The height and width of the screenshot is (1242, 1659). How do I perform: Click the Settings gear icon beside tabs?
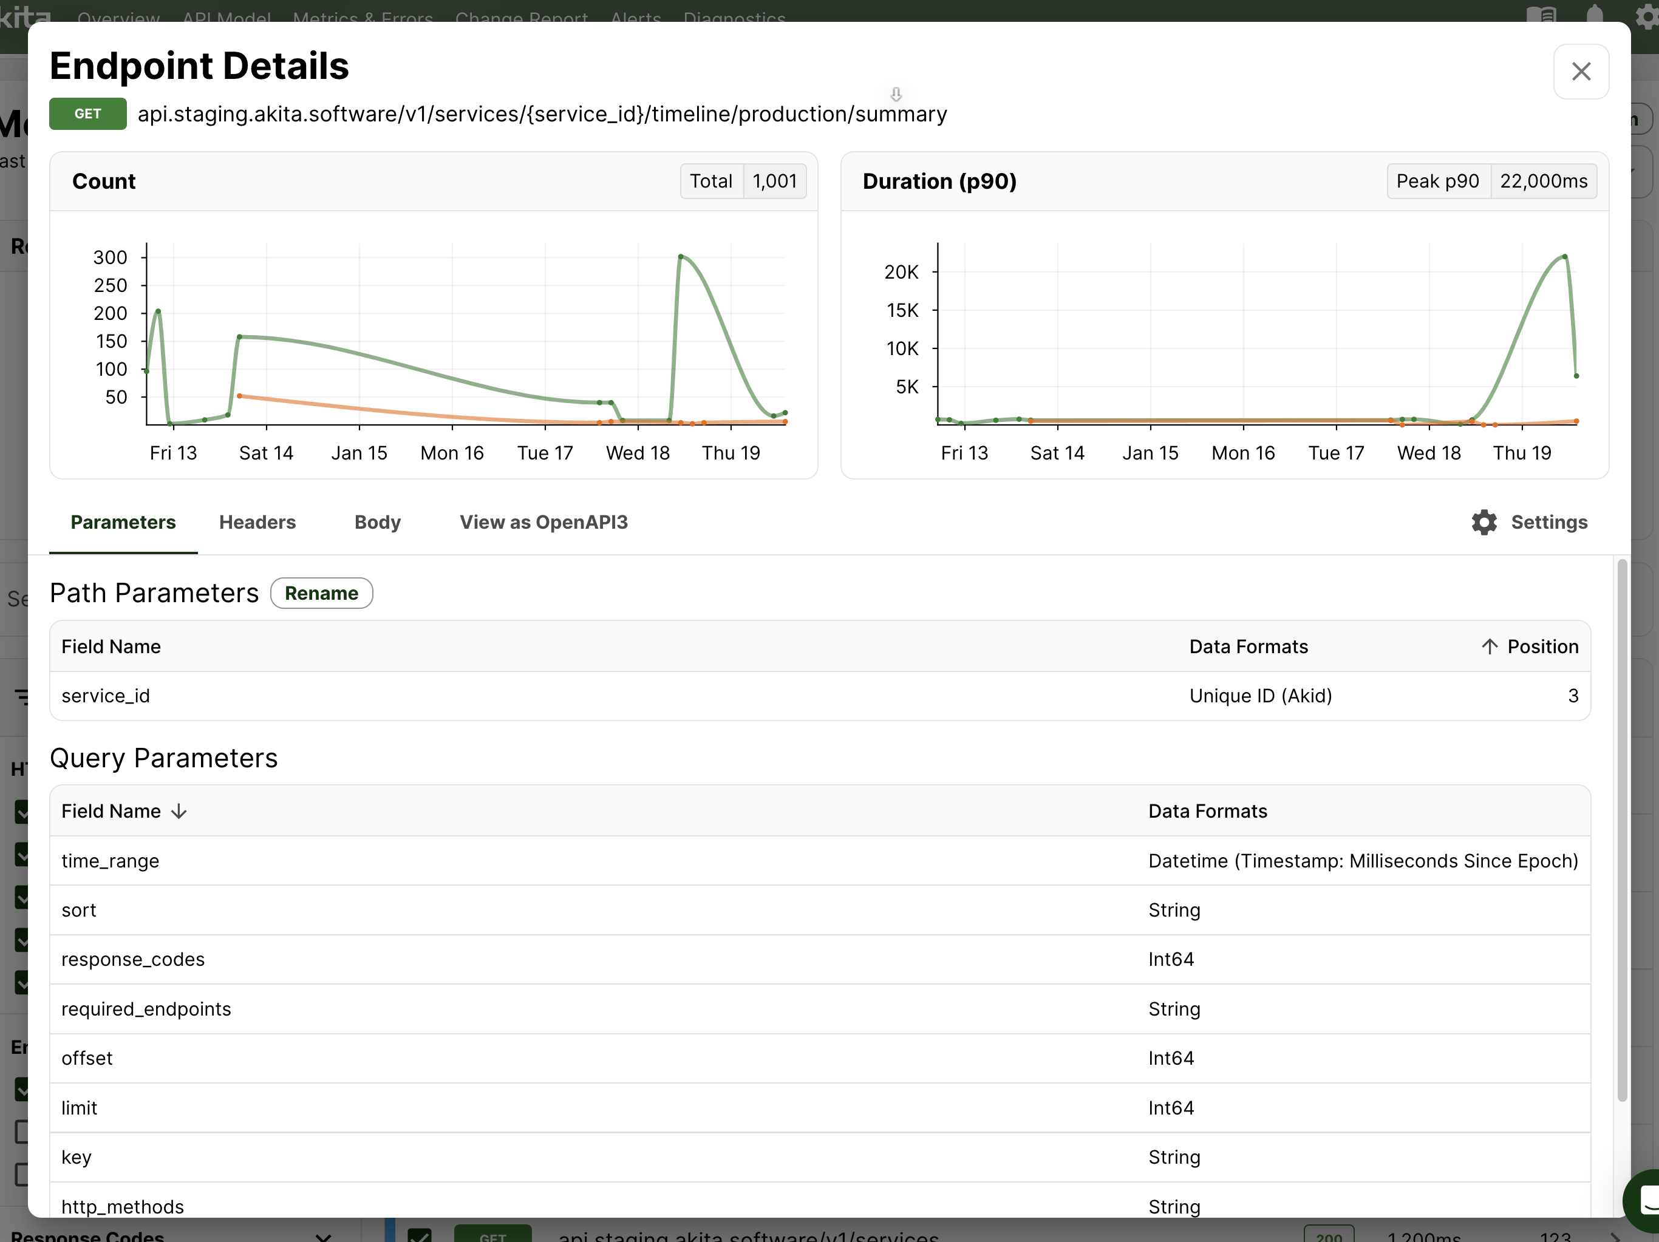pyautogui.click(x=1483, y=523)
